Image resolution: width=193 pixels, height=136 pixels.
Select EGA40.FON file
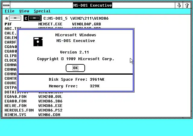coord(15,97)
